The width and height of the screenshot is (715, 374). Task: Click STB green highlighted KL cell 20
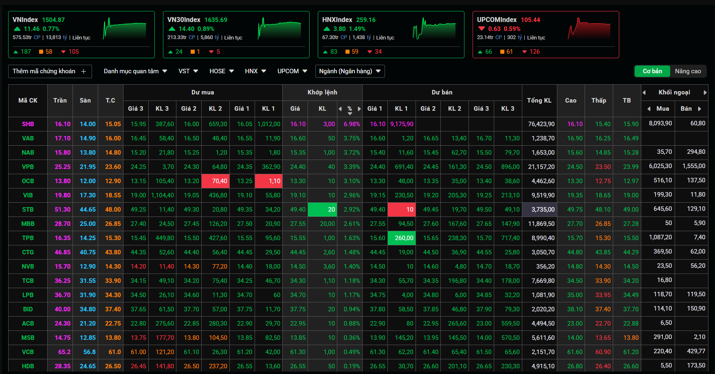pos(322,210)
